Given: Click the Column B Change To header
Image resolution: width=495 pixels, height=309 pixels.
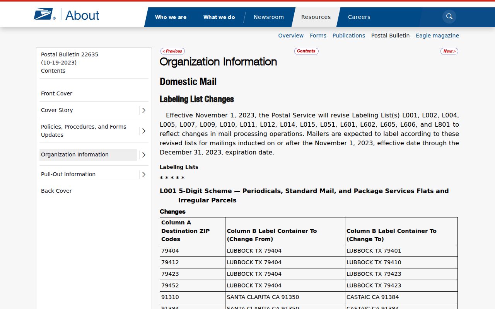Looking at the screenshot, I should 401,231.
